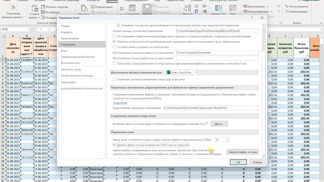324x182 pixels.
Task: Click Создать запрос icon in ribbon
Action: tap(34, 11)
